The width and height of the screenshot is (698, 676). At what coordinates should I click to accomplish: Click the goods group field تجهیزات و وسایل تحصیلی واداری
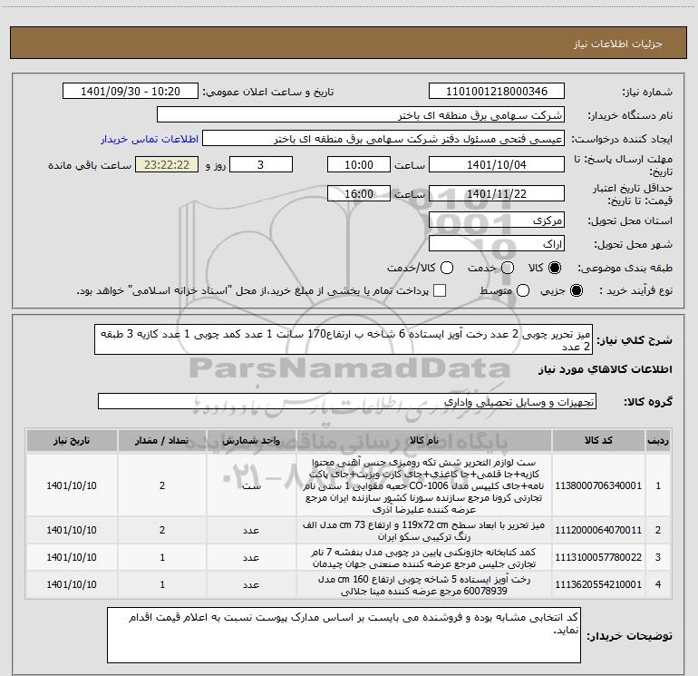point(347,401)
